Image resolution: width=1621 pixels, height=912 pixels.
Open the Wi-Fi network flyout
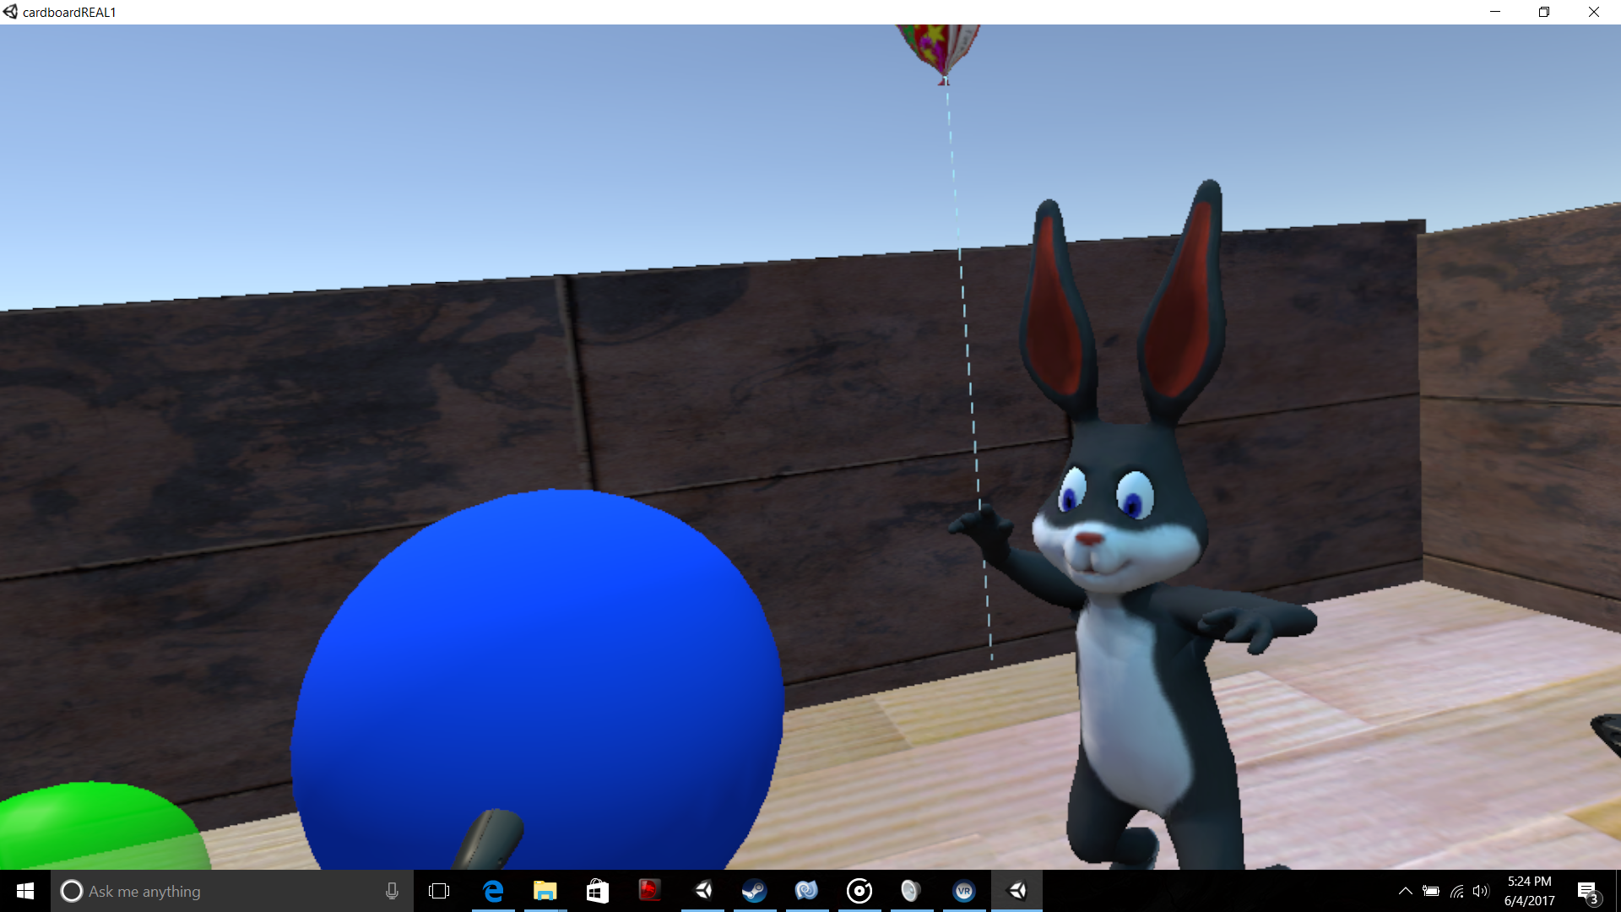1457,891
